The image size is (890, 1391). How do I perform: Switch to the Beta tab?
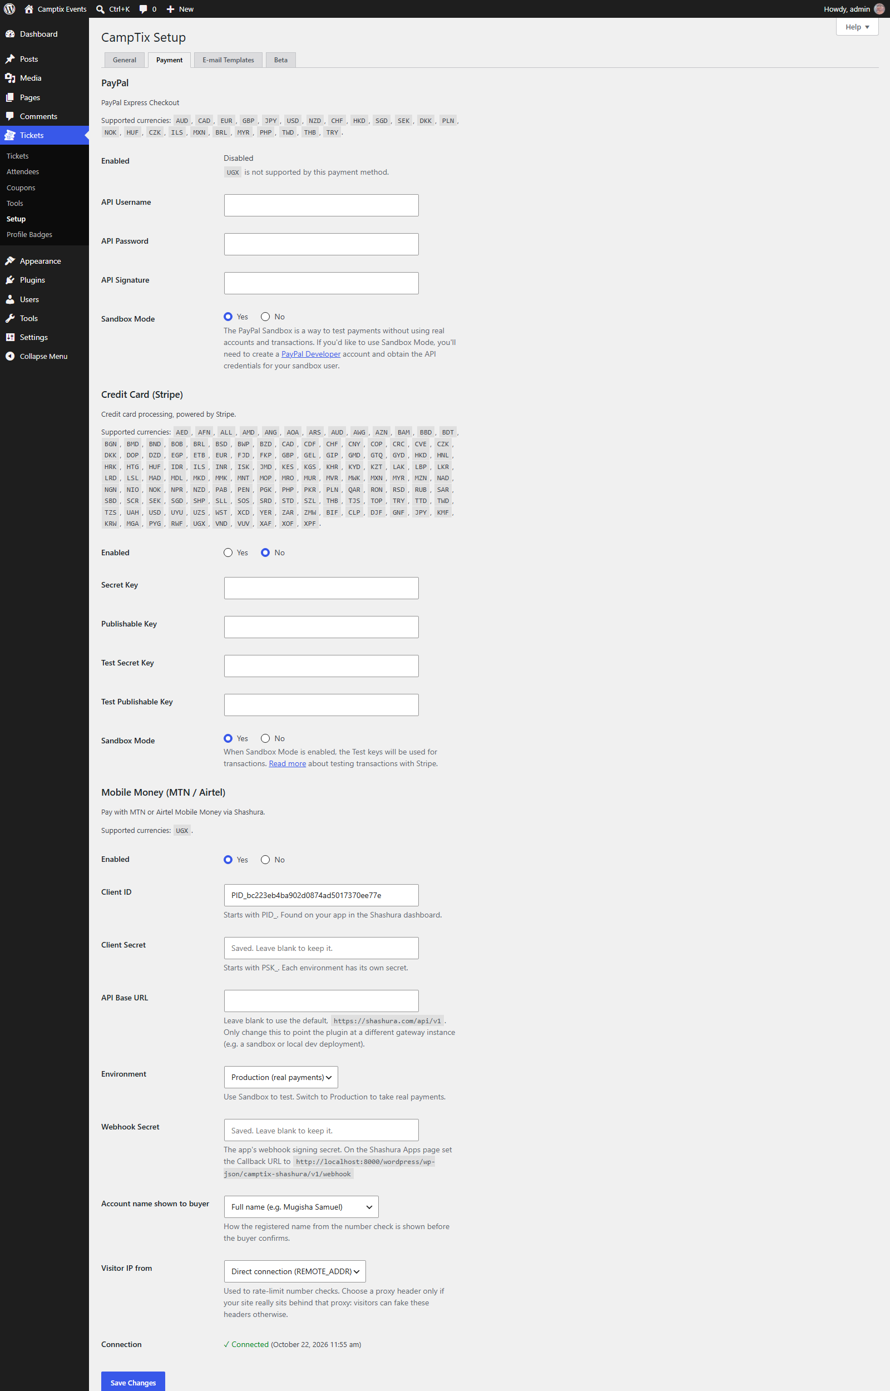(281, 60)
